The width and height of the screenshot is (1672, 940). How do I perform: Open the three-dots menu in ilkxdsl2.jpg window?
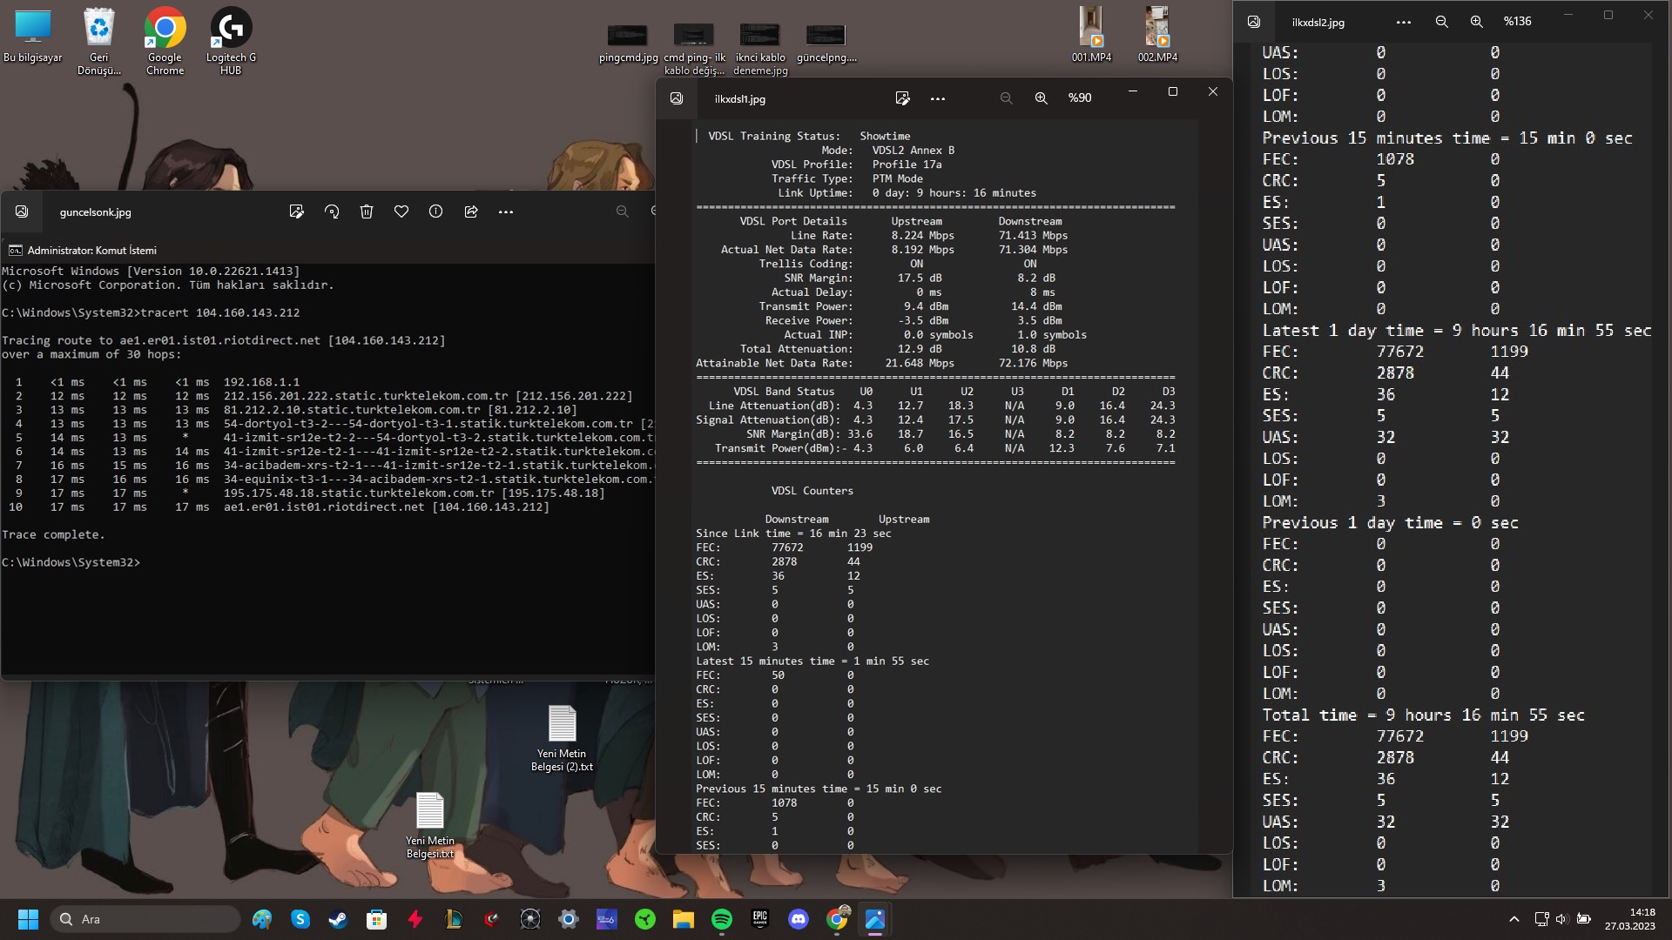coord(1404,22)
